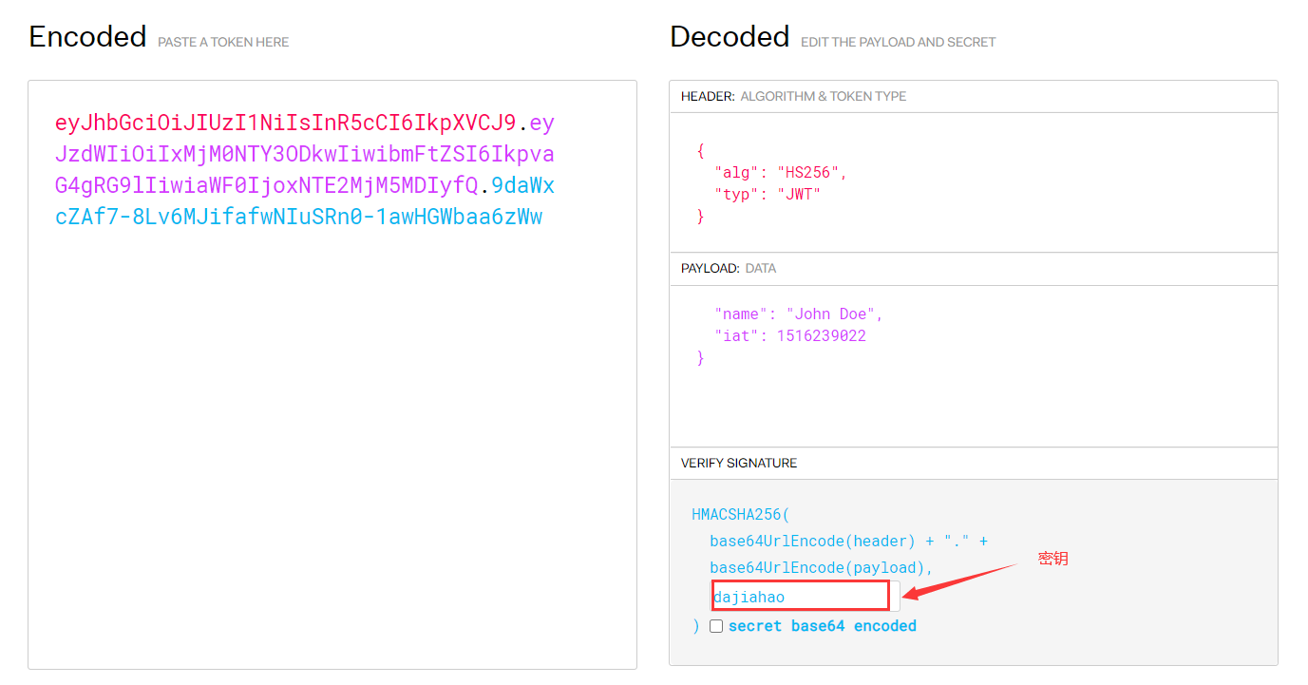Click inside the Encoded token text area
The height and width of the screenshot is (685, 1308).
click(x=332, y=374)
